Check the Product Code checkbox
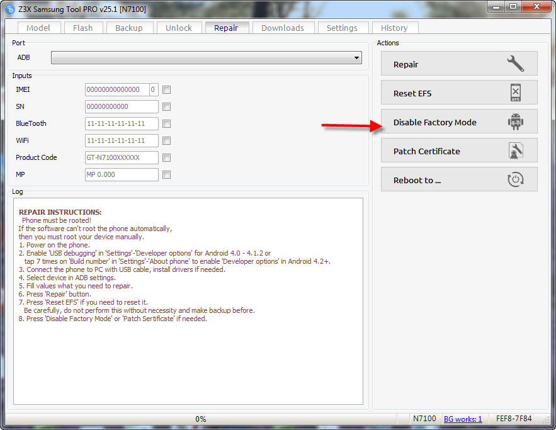This screenshot has width=556, height=430. (x=166, y=158)
